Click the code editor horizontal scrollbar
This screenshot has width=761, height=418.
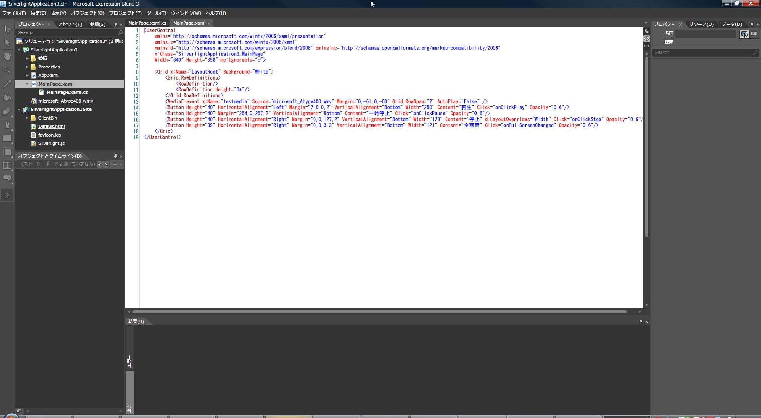tap(379, 312)
